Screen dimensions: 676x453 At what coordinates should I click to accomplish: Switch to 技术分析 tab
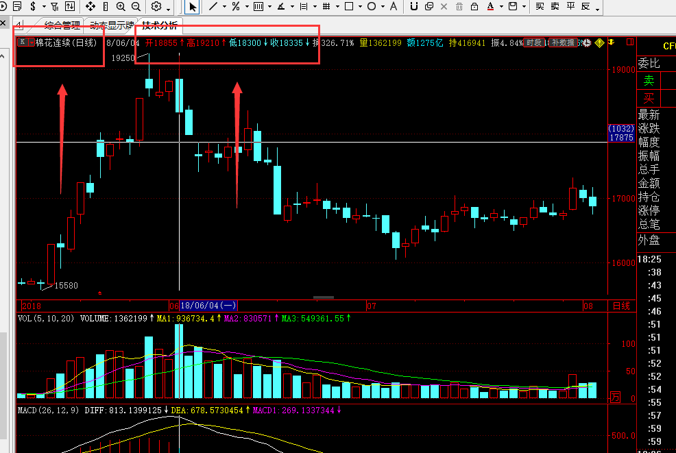160,25
